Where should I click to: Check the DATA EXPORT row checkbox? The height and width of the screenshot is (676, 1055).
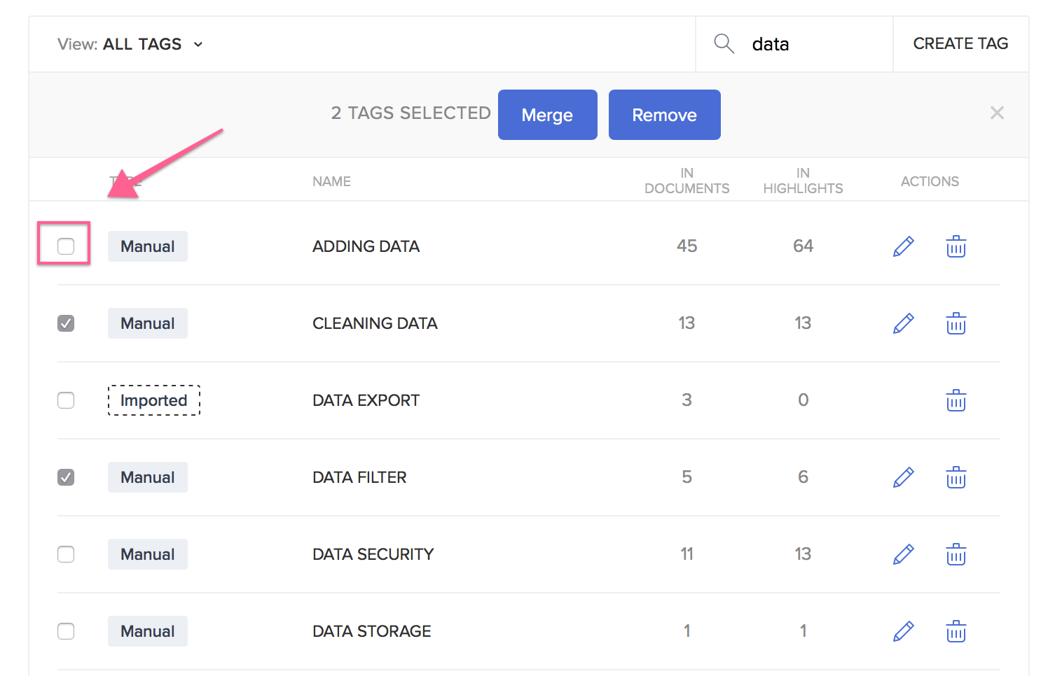click(66, 400)
